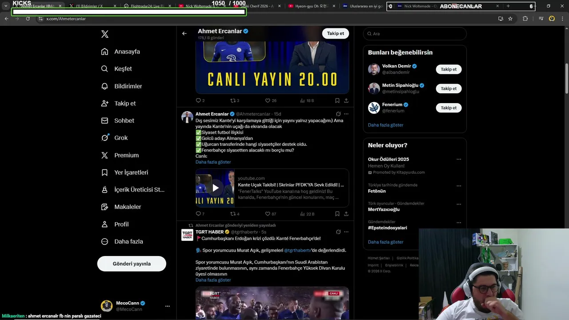The height and width of the screenshot is (320, 569).
Task: Bookmark the Kante Uçak Takibi post
Action: [337, 214]
